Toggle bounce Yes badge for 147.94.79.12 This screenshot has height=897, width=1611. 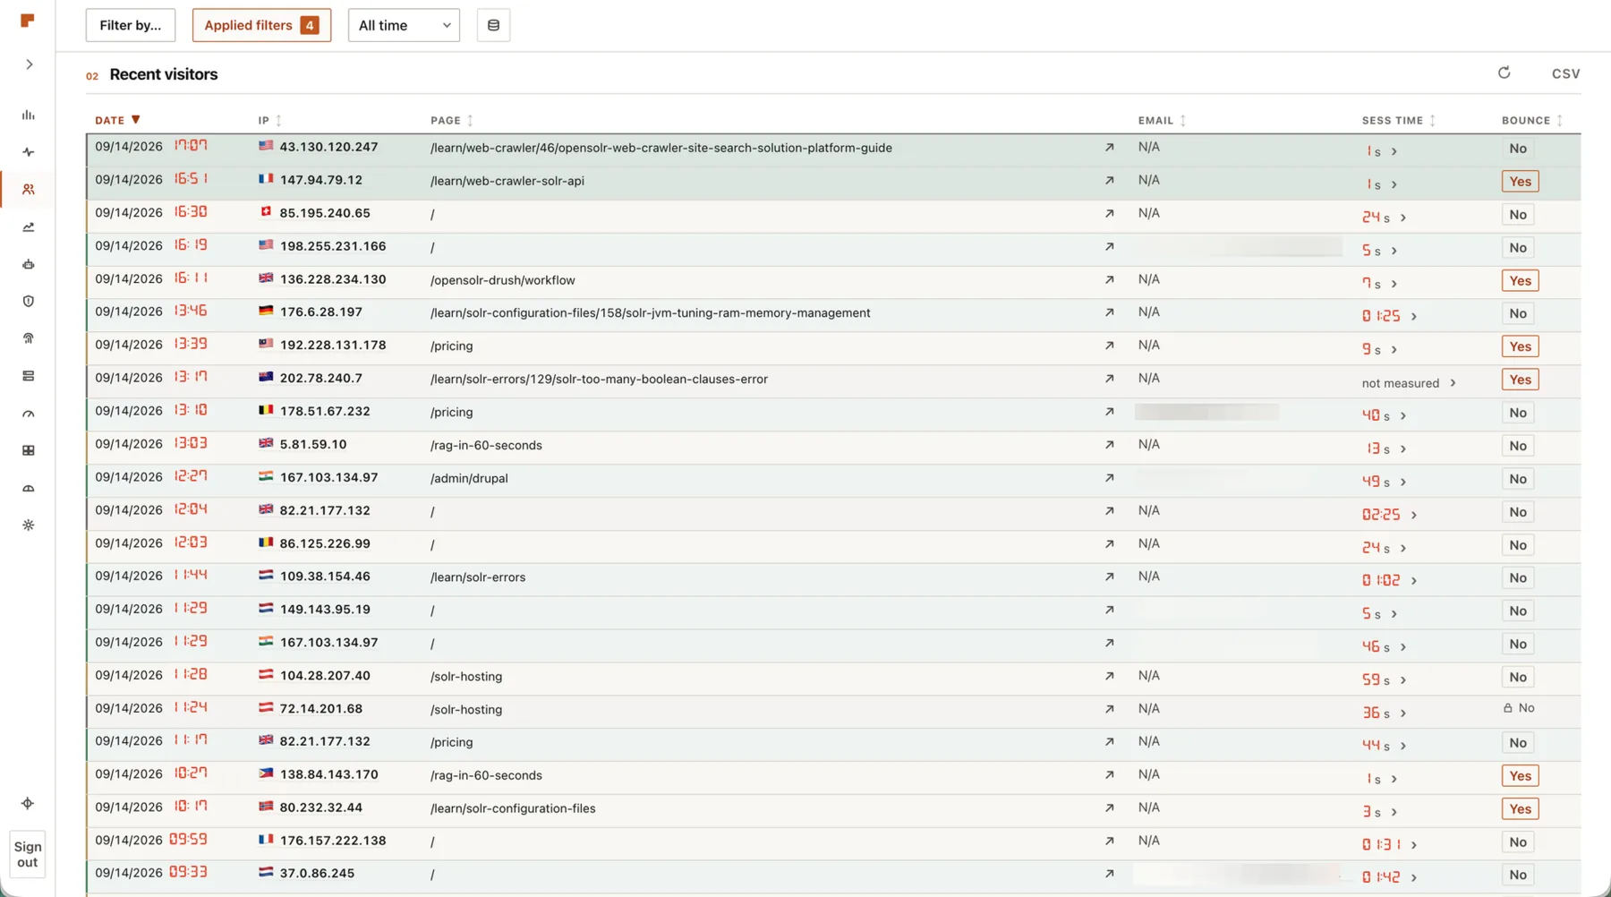1520,182
